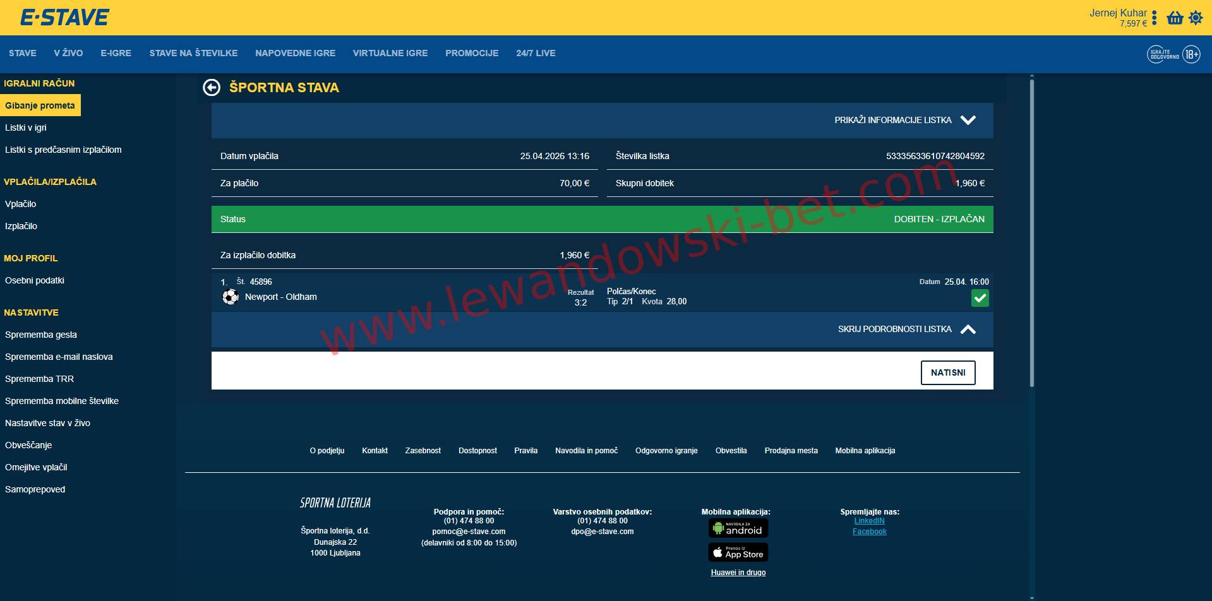This screenshot has width=1212, height=601.
Task: Open the App Store download badge
Action: coord(738,553)
